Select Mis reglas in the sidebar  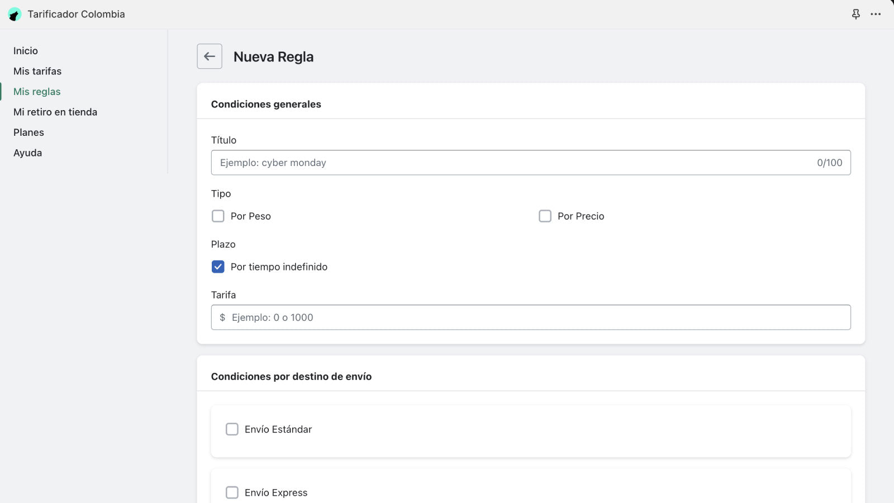[37, 92]
